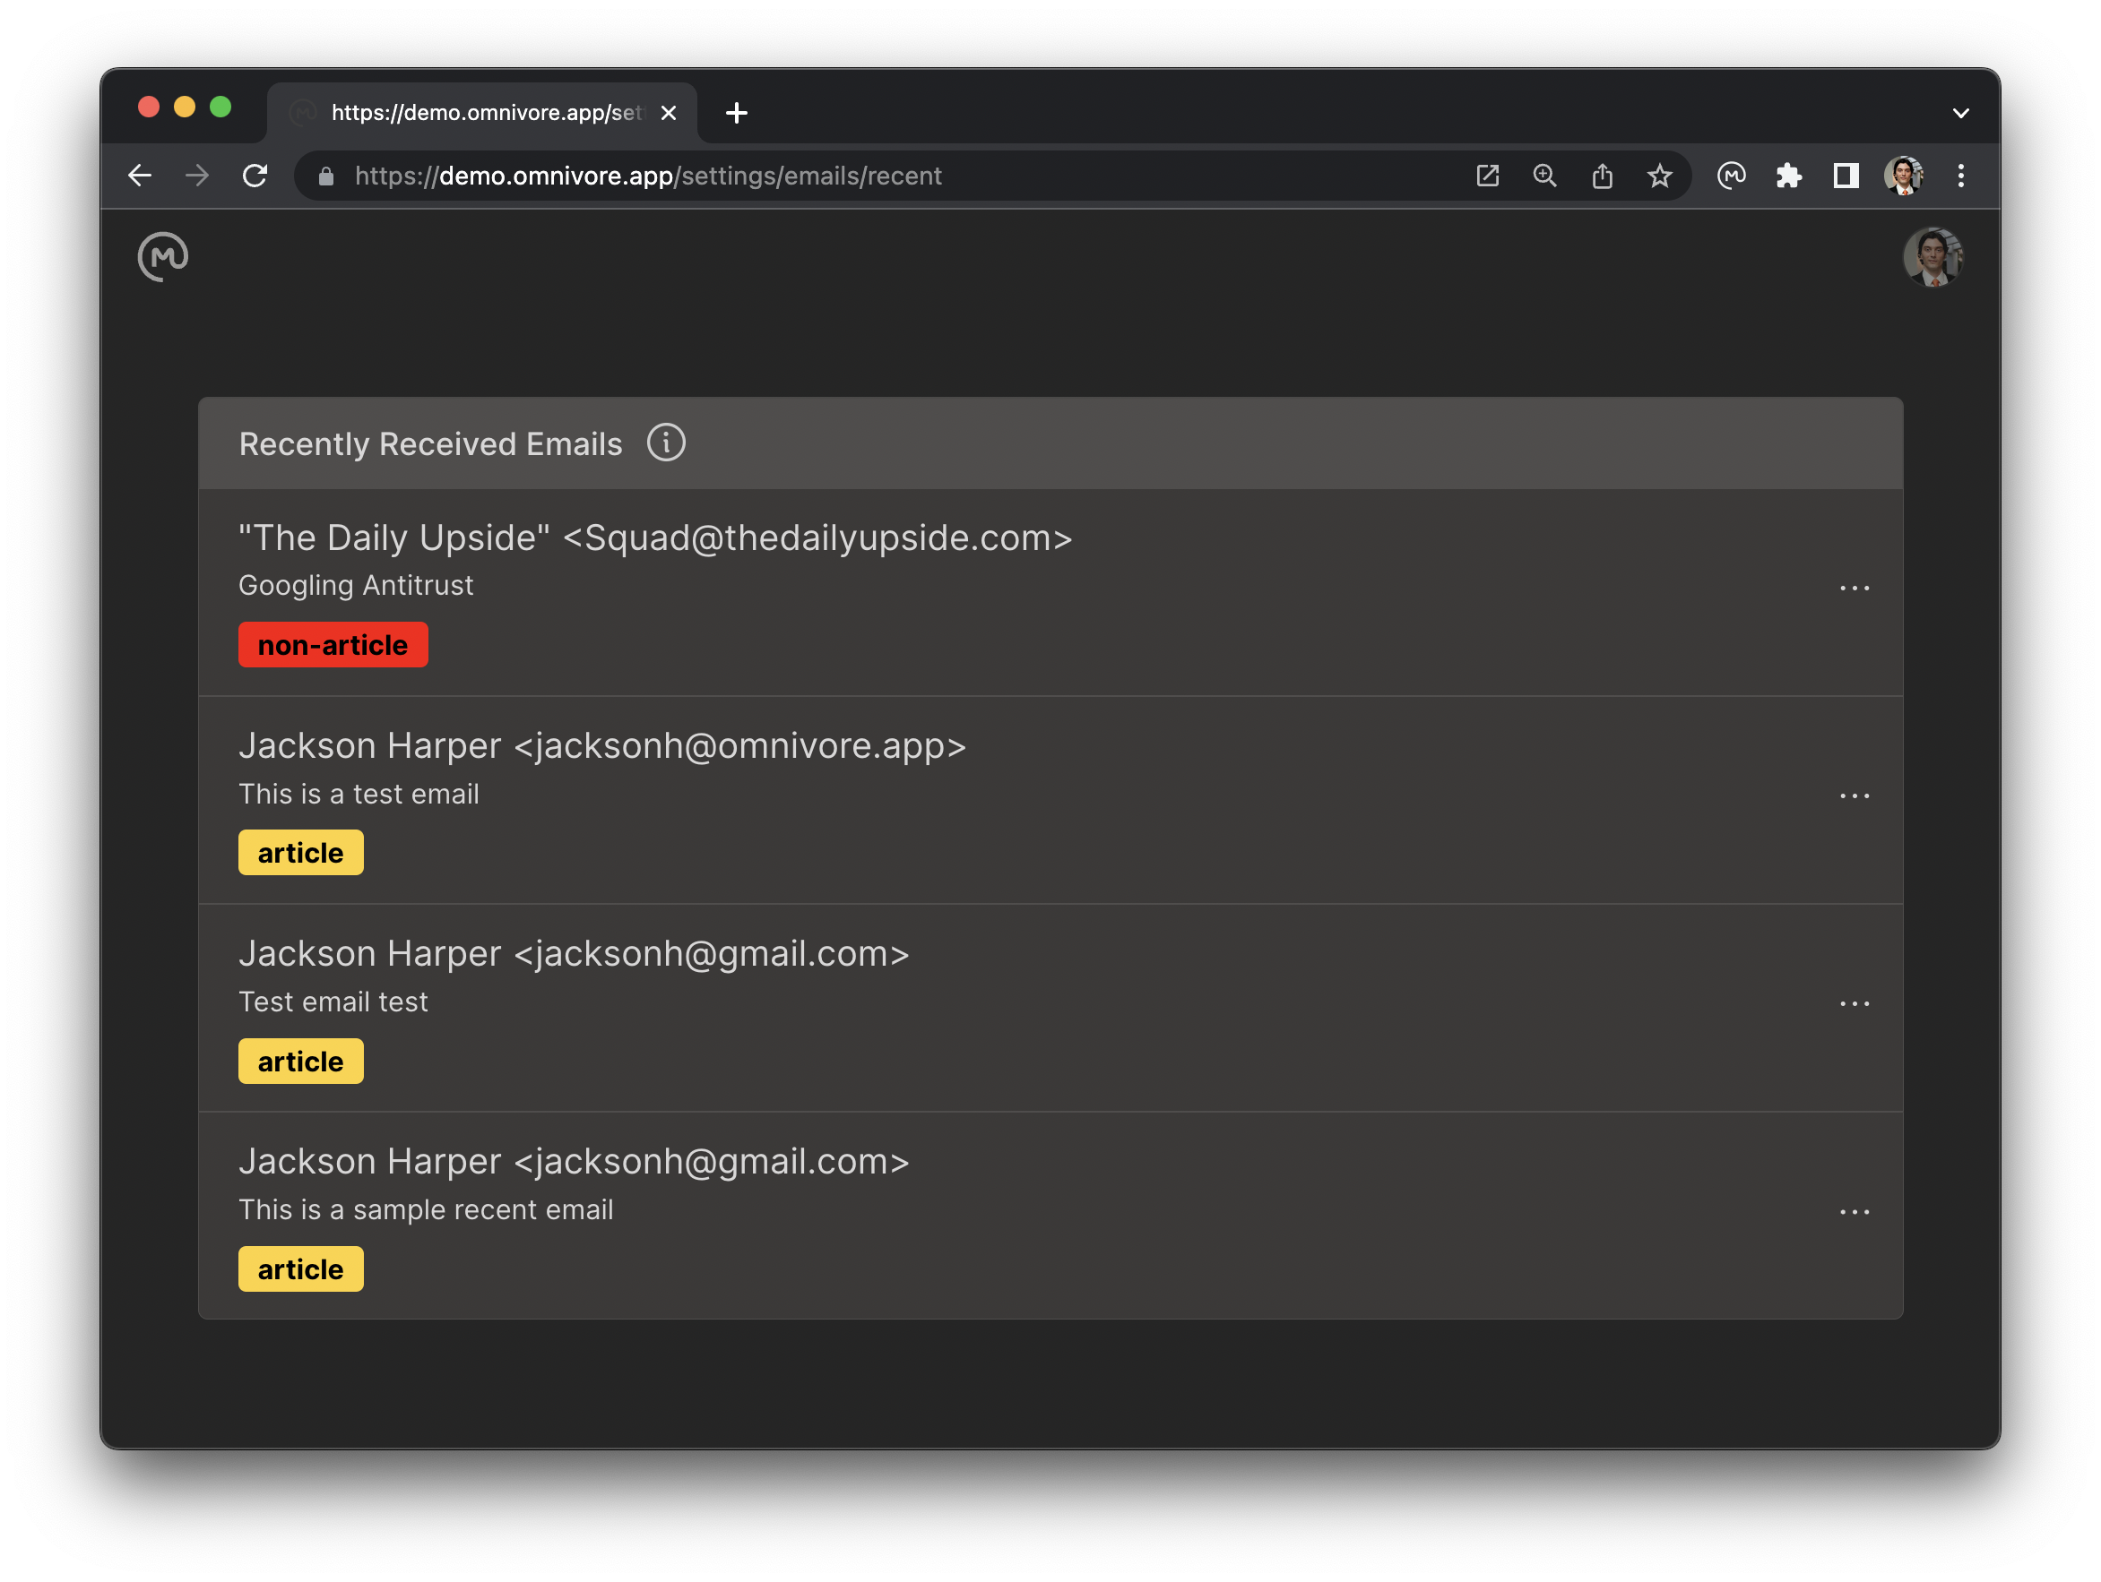Image resolution: width=2101 pixels, height=1582 pixels.
Task: Click the browser extensions puzzle icon
Action: point(1794,176)
